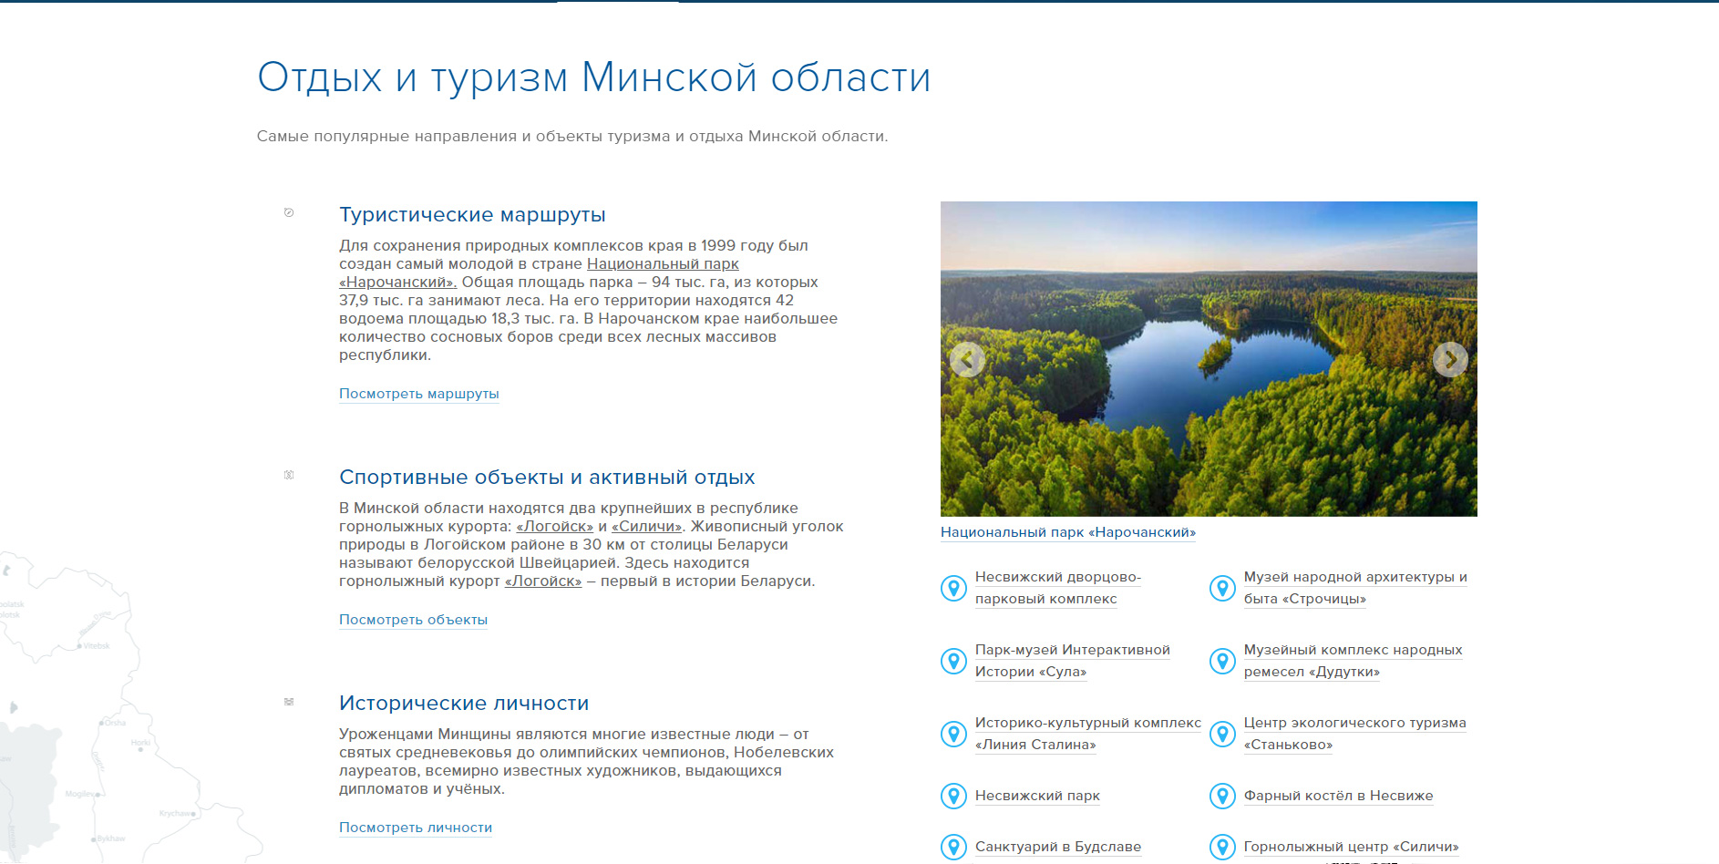
Task: Open Горнолыжный центр «Силичи» link
Action: 1351,847
